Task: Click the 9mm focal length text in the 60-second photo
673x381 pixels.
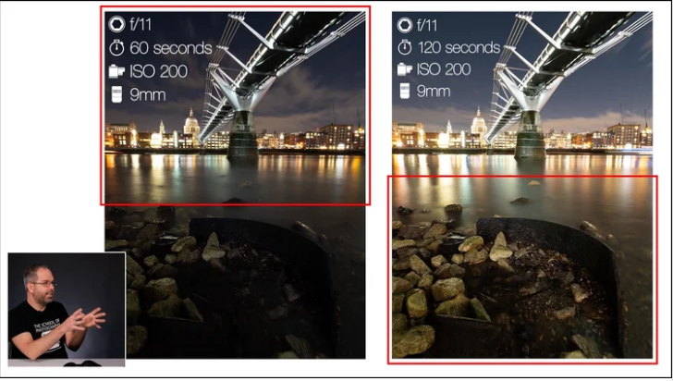Action: tap(148, 95)
